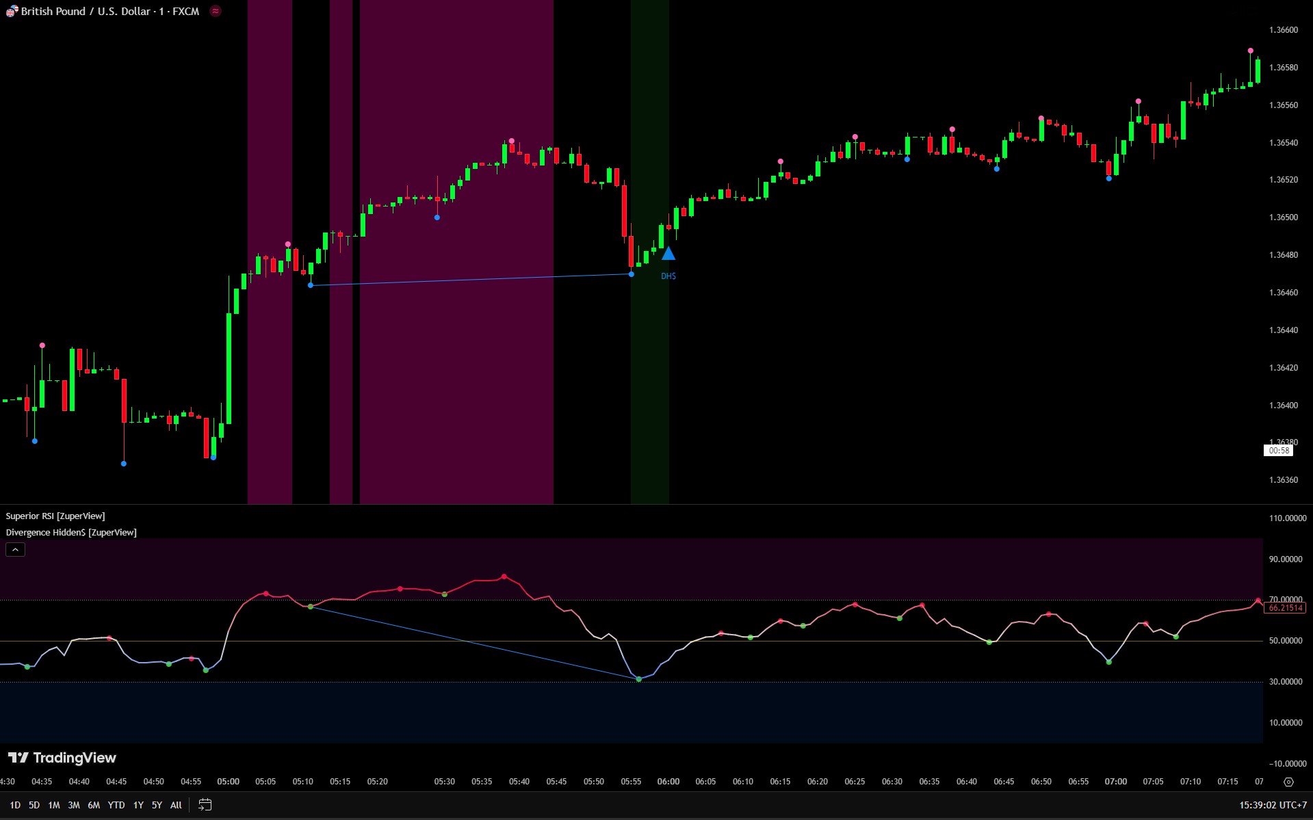Switch to the 1Y date range

(138, 805)
